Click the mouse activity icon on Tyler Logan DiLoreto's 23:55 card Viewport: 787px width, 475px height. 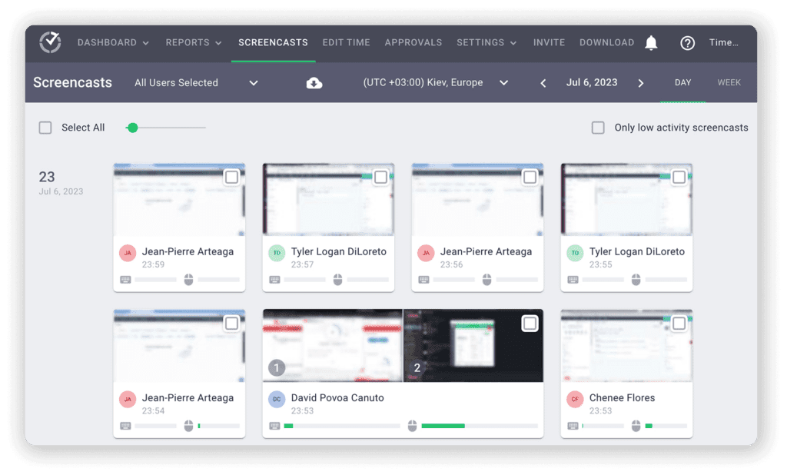coord(637,279)
